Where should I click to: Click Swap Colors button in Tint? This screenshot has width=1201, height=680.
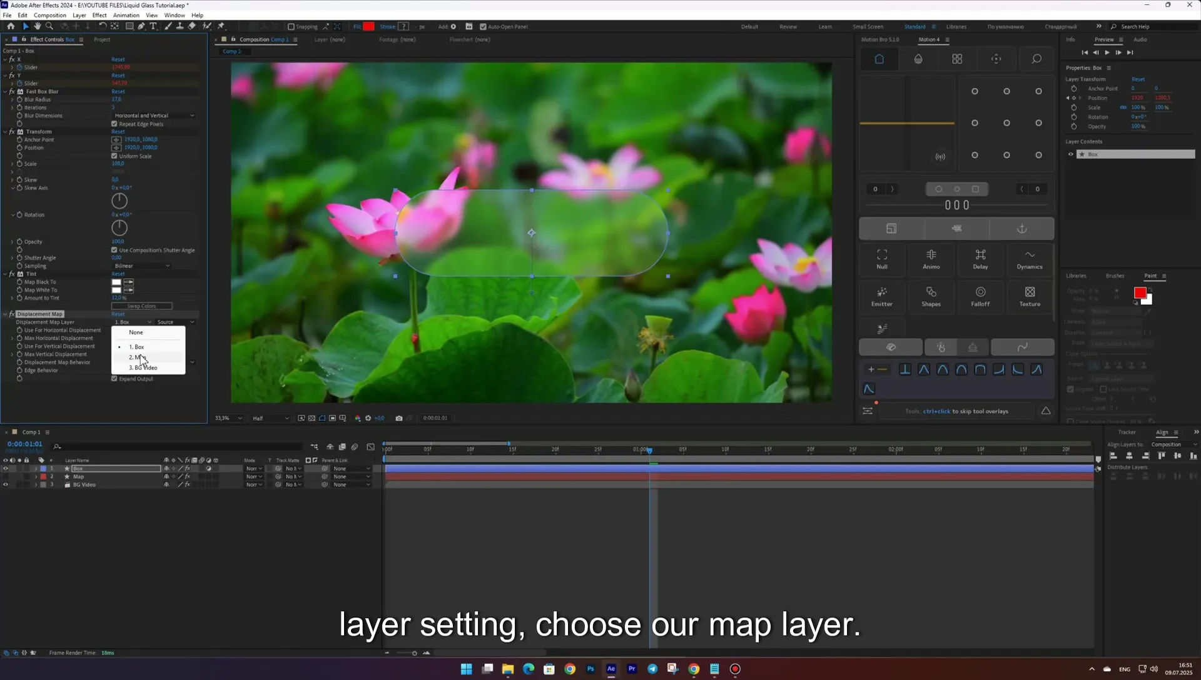[x=142, y=306]
